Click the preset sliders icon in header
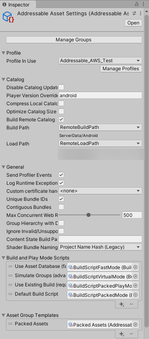 [134, 13]
